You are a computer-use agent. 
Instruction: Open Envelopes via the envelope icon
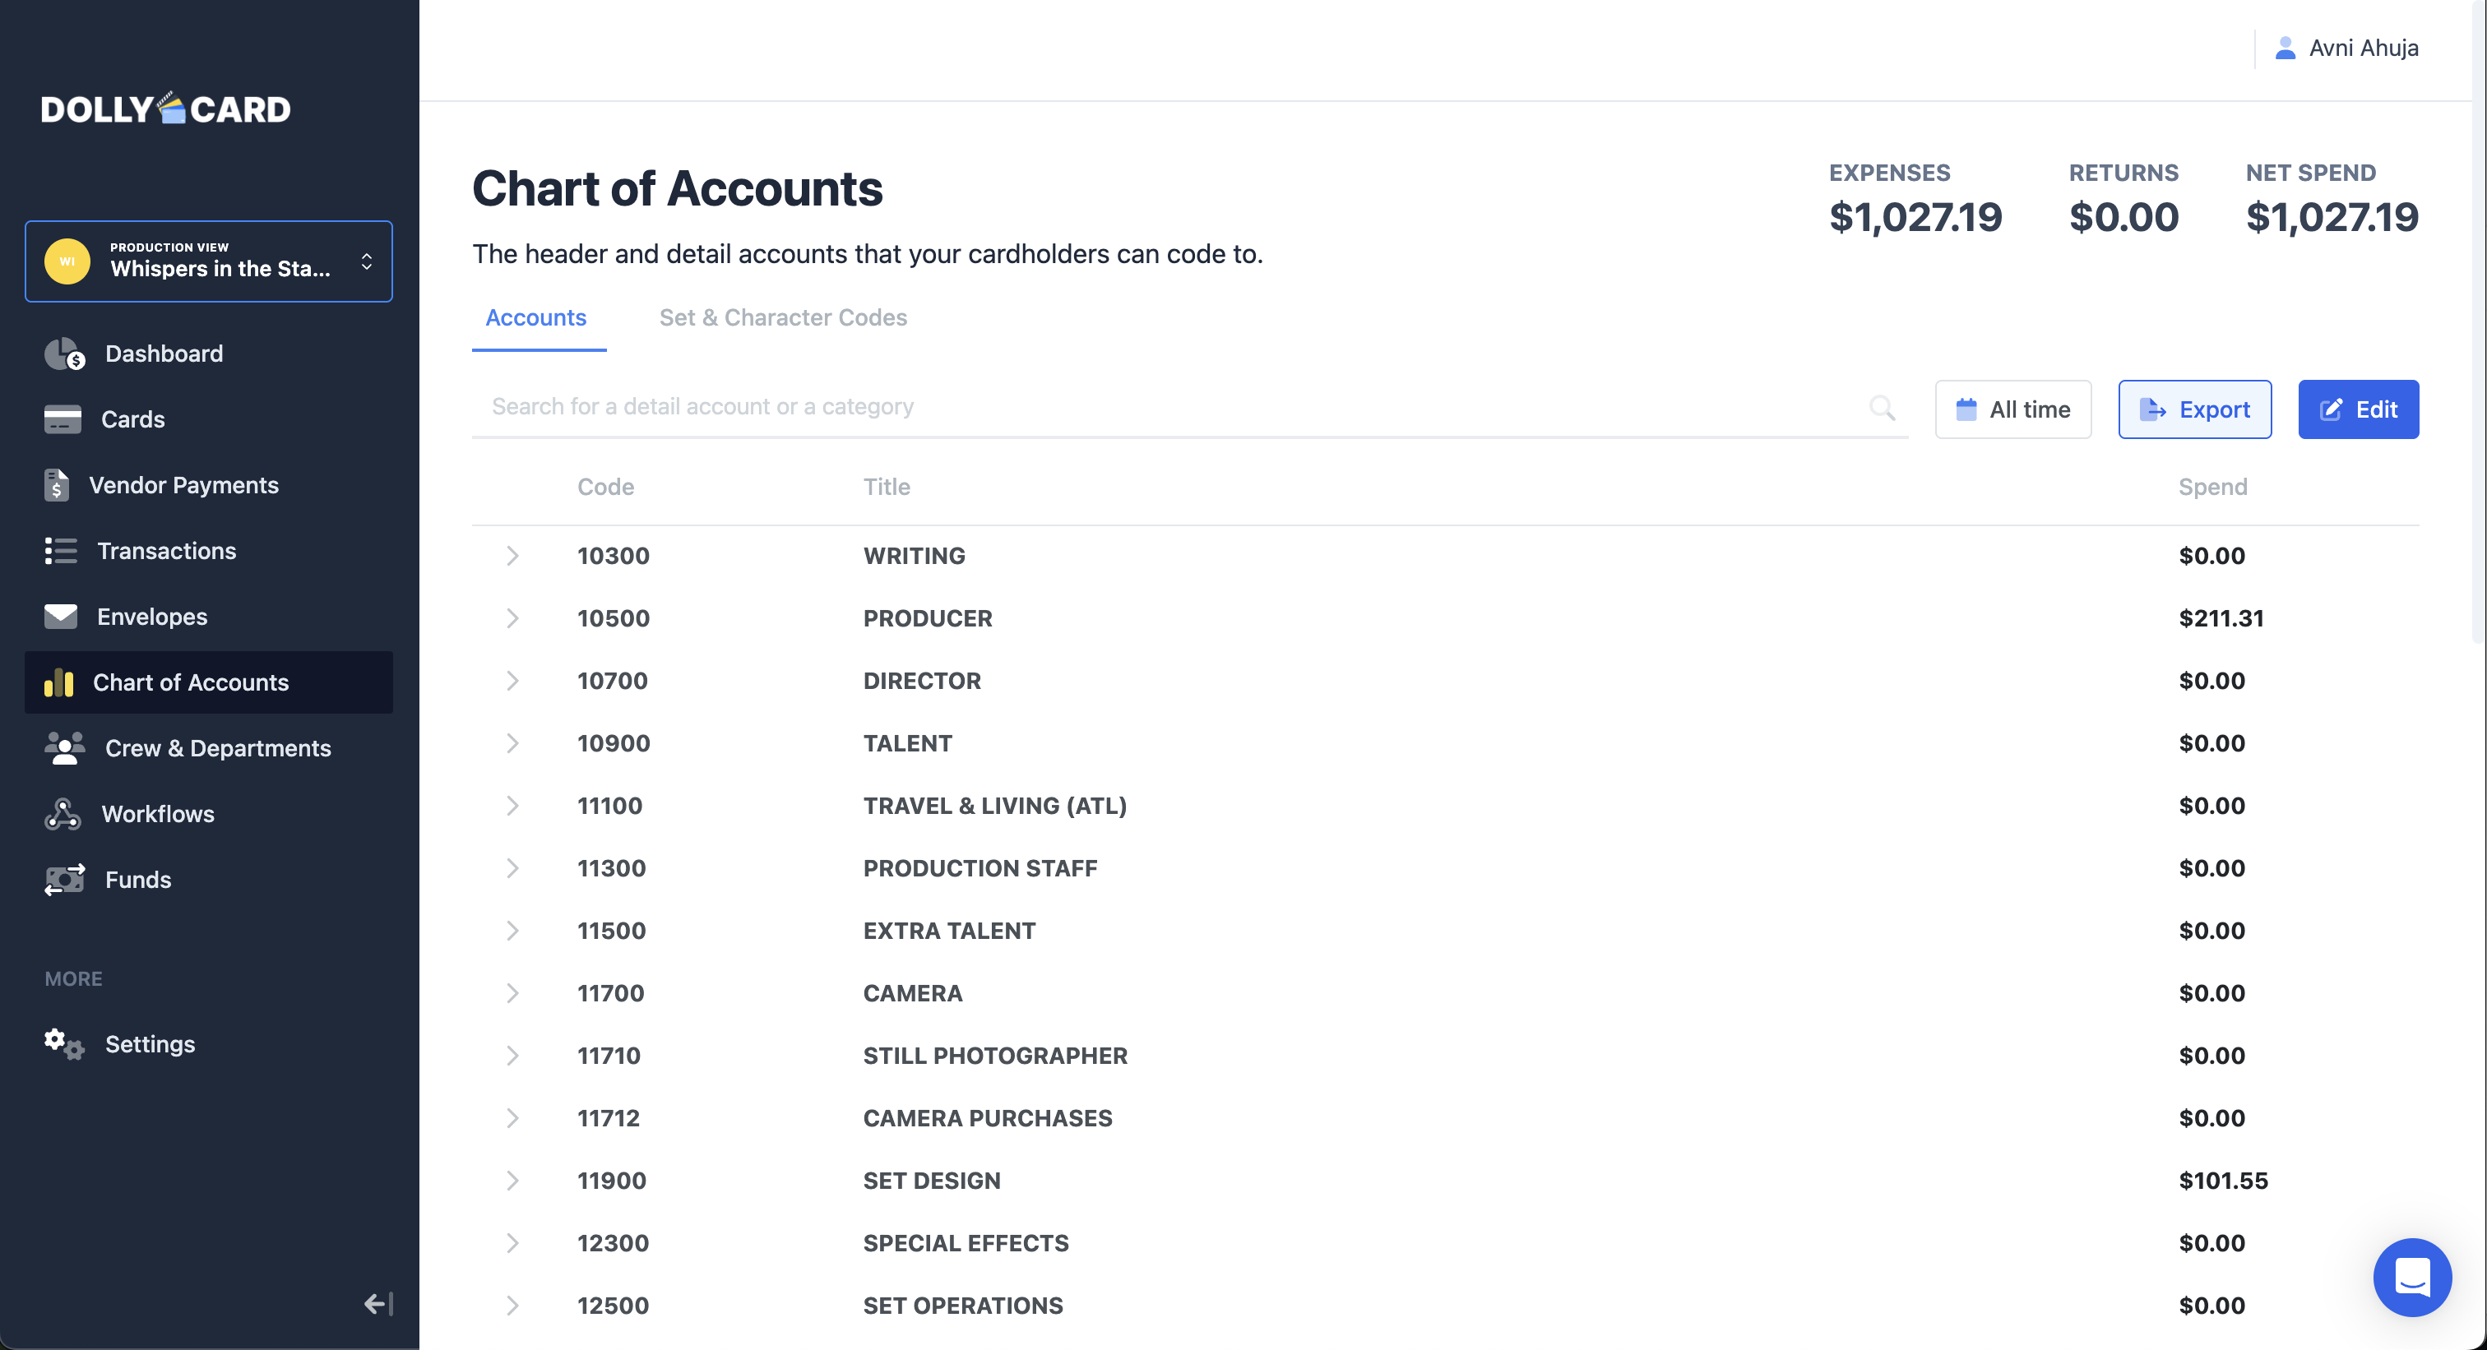coord(60,617)
